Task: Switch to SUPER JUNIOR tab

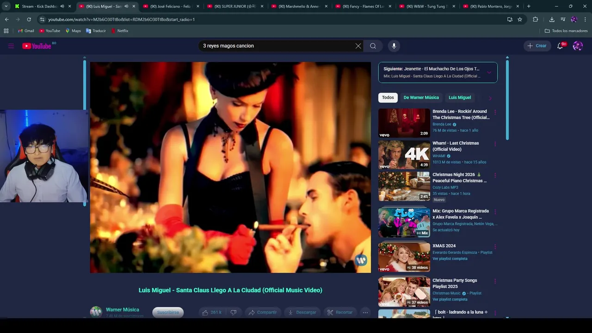Action: (x=235, y=6)
